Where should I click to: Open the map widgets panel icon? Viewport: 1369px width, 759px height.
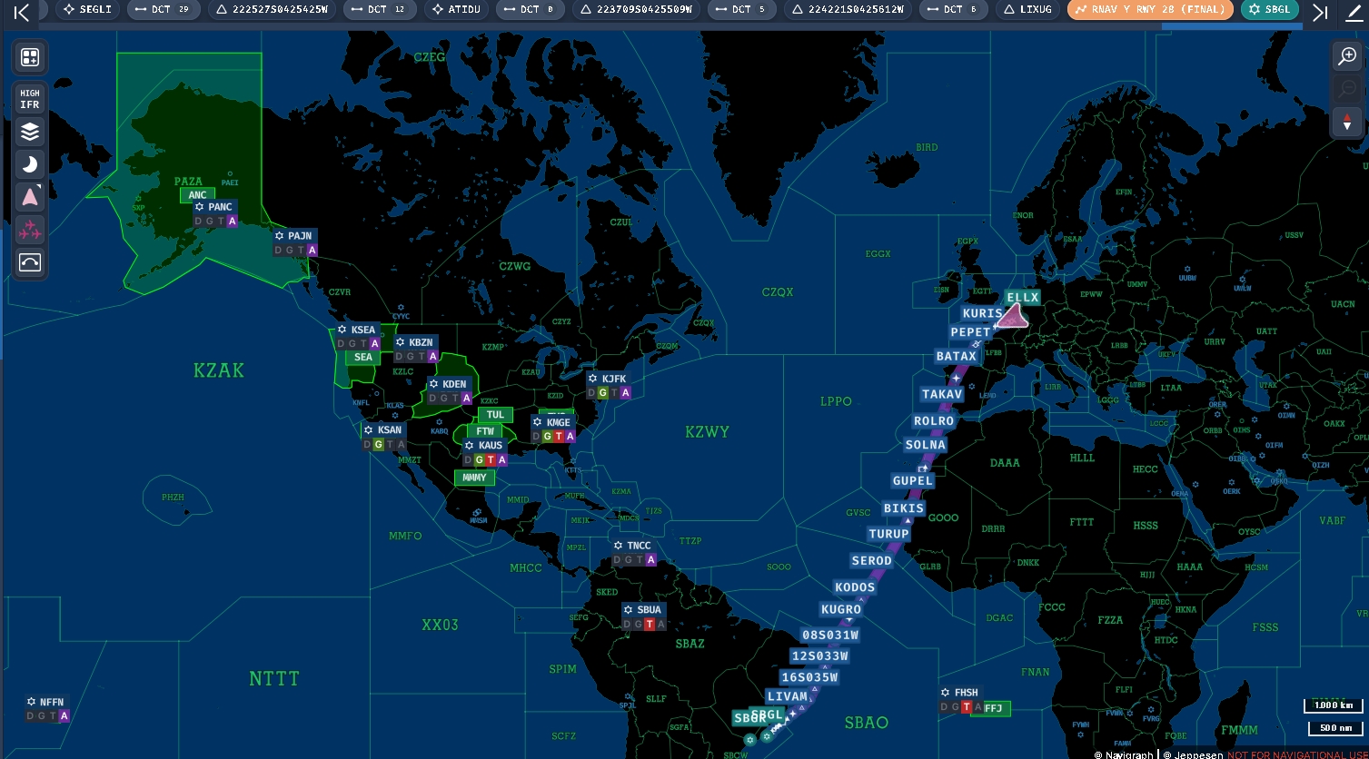coord(30,57)
